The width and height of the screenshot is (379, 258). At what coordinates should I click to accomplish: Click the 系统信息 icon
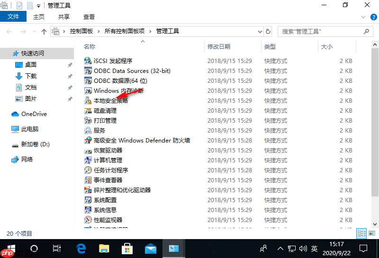(x=88, y=210)
